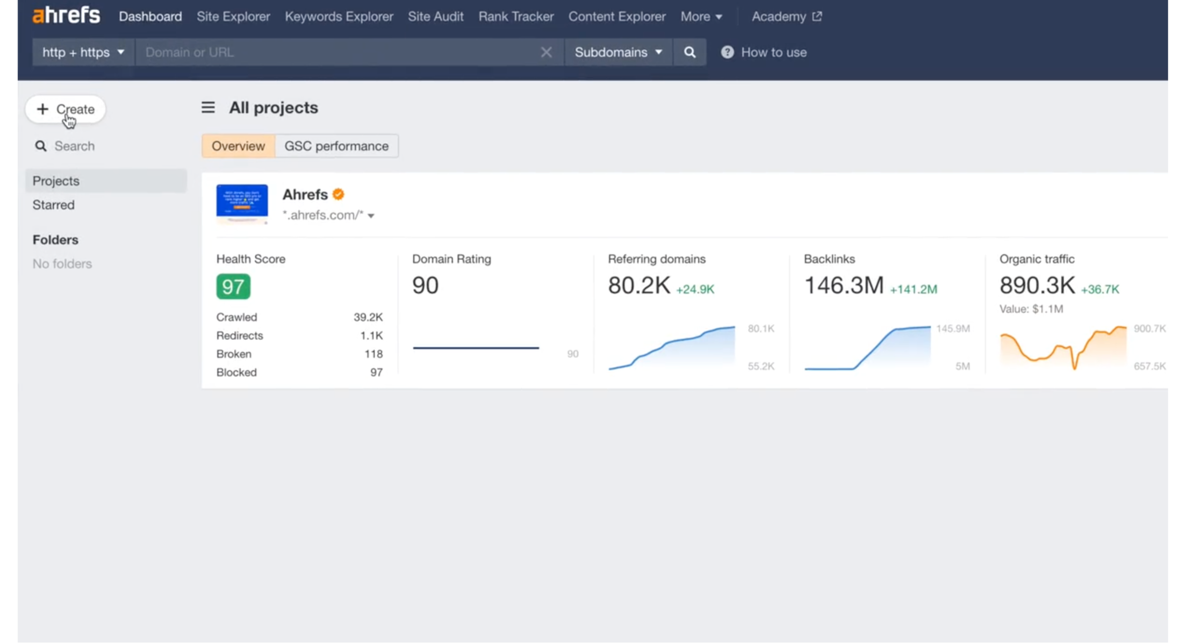The width and height of the screenshot is (1185, 643).
Task: Open Rank Tracker
Action: pyautogui.click(x=516, y=16)
